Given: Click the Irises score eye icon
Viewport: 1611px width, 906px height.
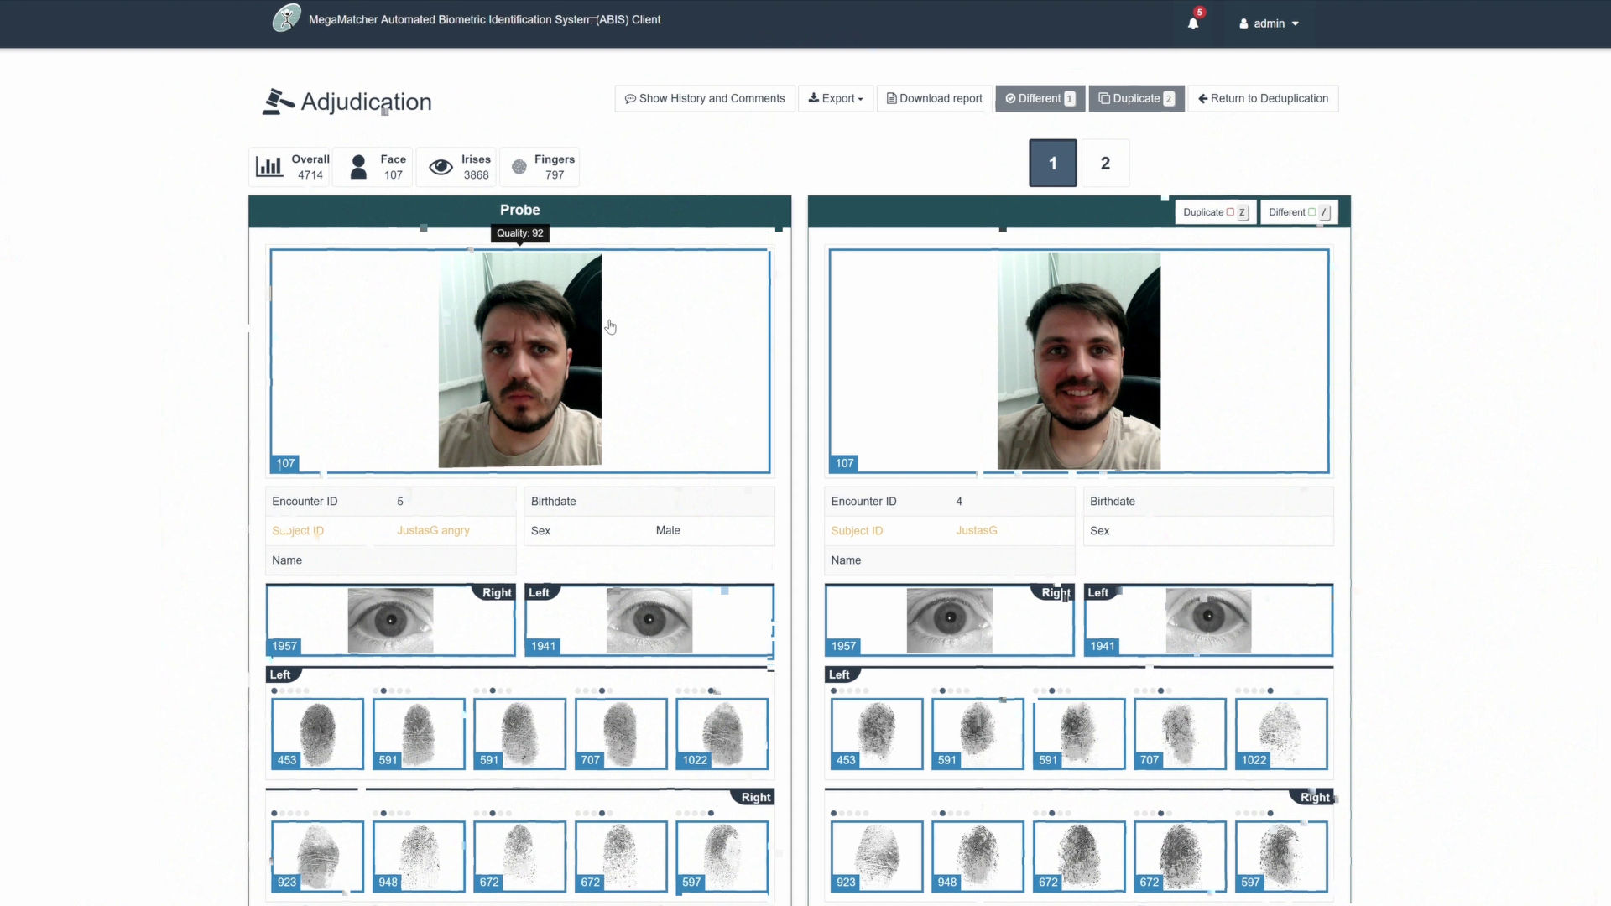Looking at the screenshot, I should pyautogui.click(x=441, y=167).
